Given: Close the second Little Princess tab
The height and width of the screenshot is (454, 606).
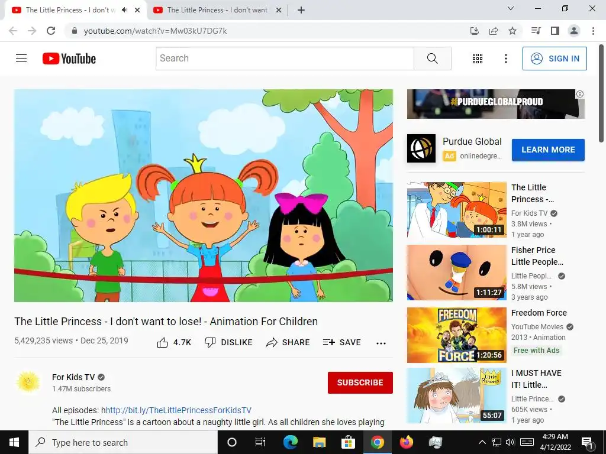Looking at the screenshot, I should click(279, 10).
